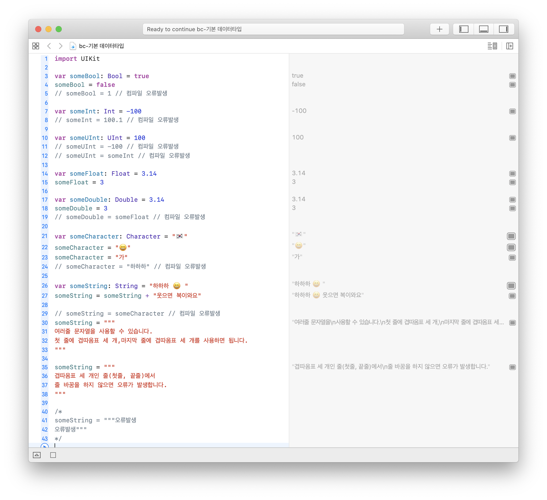Image resolution: width=547 pixels, height=500 pixels.
Task: Show inline result for true value
Action: 512,76
